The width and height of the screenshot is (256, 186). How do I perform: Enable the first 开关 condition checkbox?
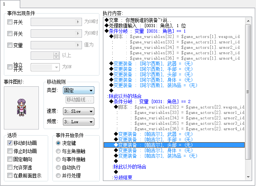[x=10, y=22]
